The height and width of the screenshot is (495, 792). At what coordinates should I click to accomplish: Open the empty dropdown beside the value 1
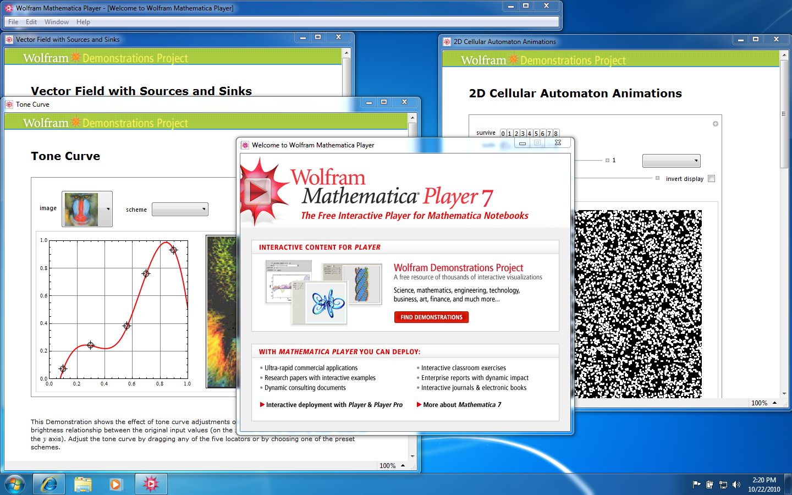672,160
